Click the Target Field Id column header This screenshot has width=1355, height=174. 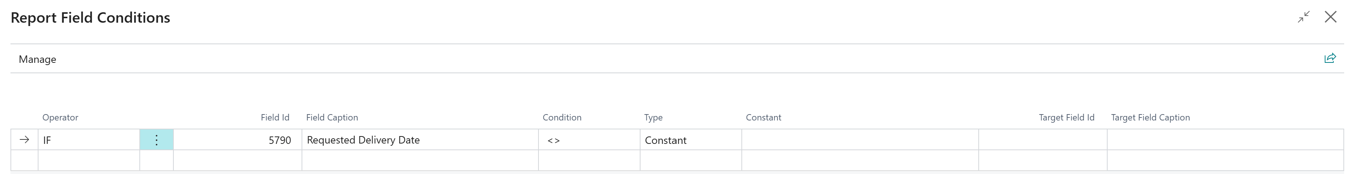(1066, 117)
